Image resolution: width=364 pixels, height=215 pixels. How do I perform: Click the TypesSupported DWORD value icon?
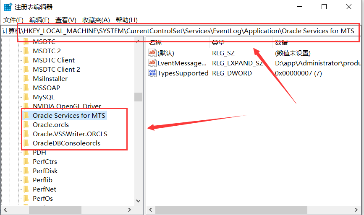point(152,73)
